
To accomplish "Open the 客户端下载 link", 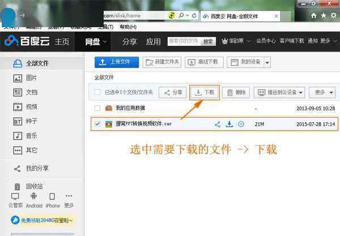I will (292, 41).
